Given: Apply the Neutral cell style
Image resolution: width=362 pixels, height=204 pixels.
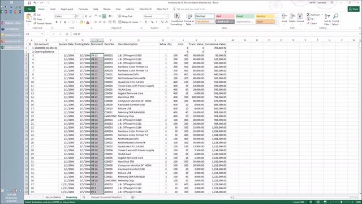Looking at the screenshot, I should (265, 16).
